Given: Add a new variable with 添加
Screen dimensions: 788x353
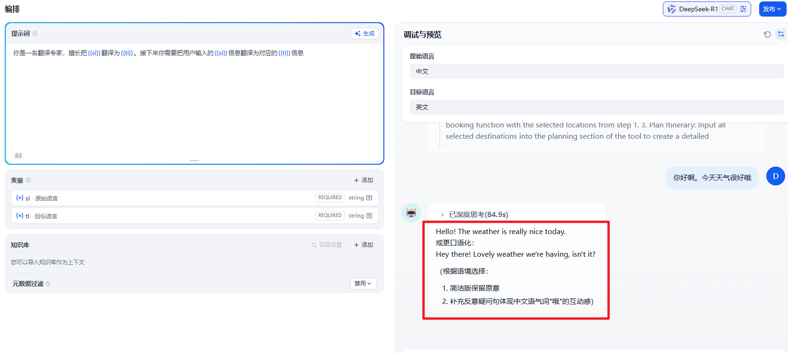Looking at the screenshot, I should 364,180.
